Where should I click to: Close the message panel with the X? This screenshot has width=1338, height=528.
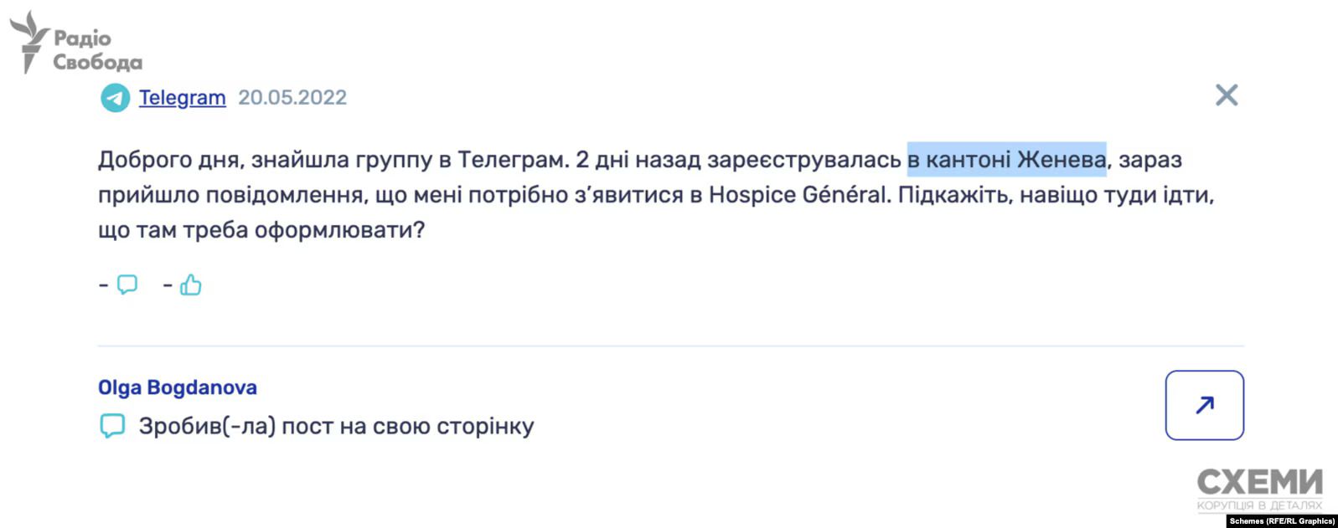(x=1226, y=95)
